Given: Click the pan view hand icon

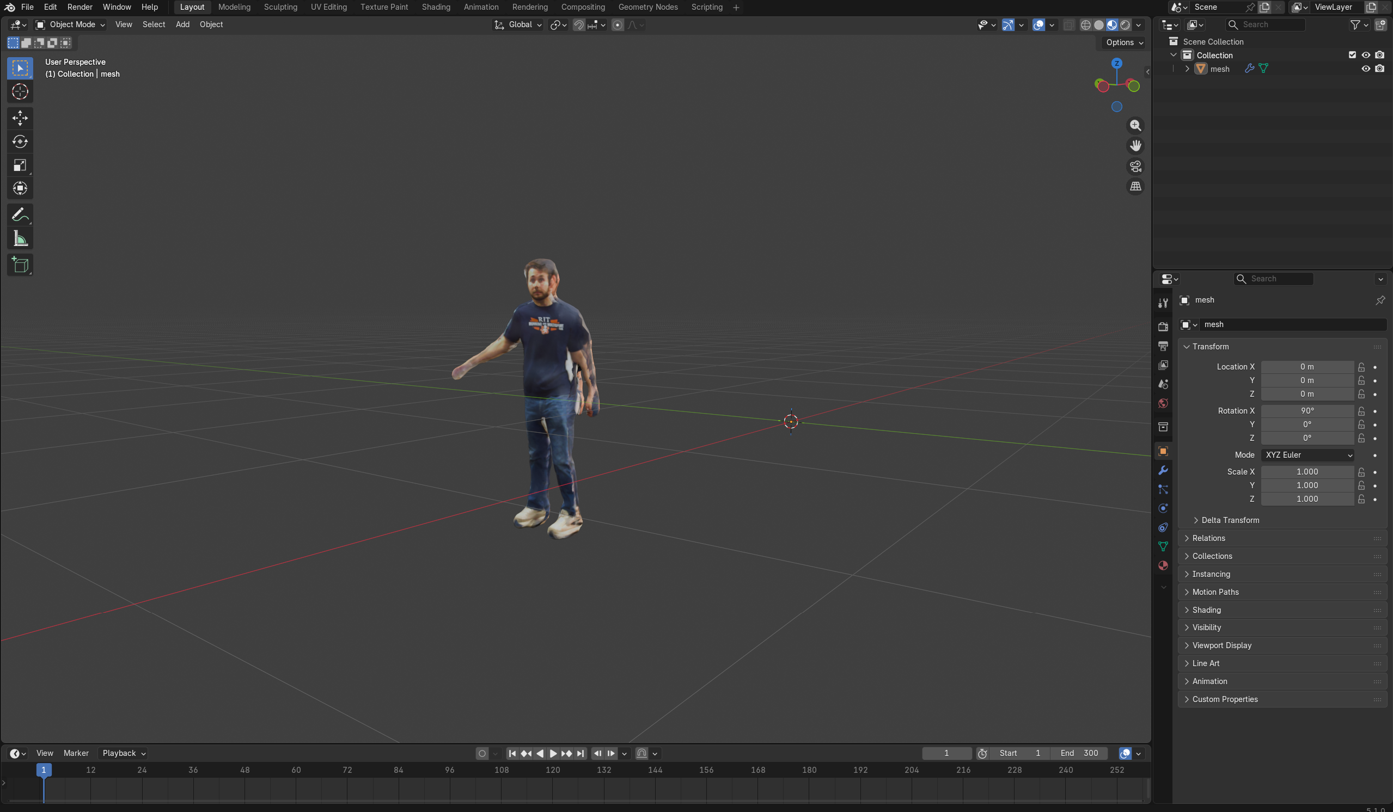Looking at the screenshot, I should 1135,146.
